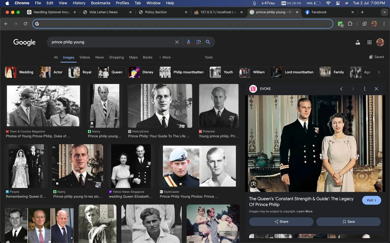
Task: Select the Philip mountbatten filter chip
Action: click(x=183, y=72)
